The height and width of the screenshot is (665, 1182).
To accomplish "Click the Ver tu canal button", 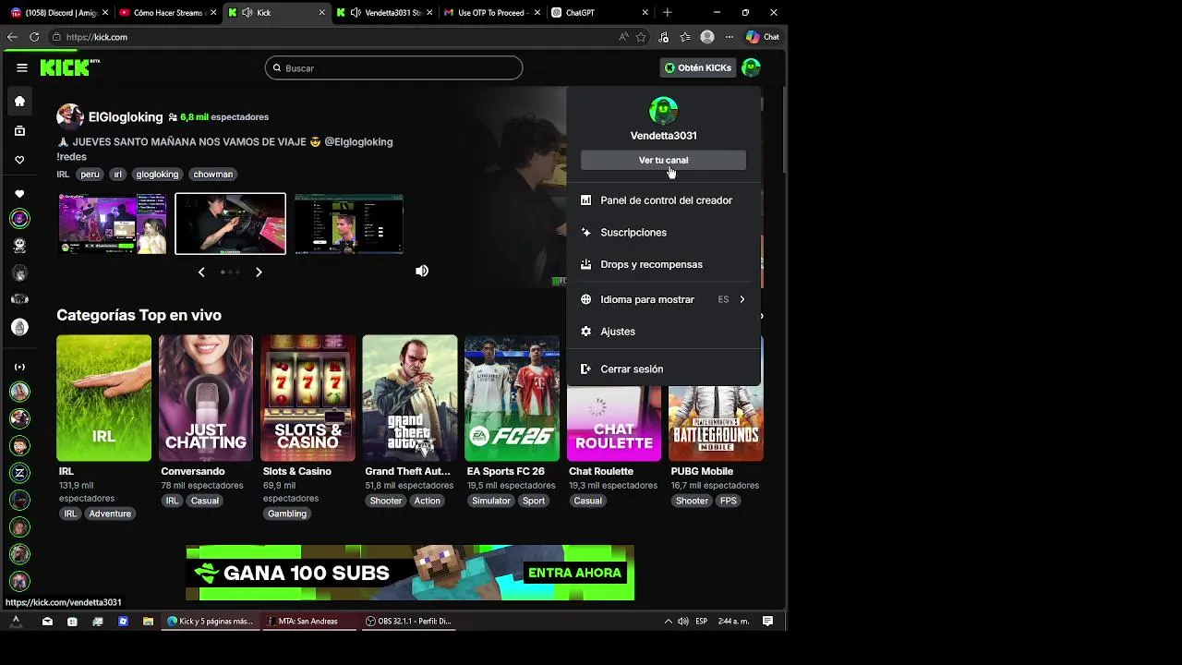I will tap(663, 160).
